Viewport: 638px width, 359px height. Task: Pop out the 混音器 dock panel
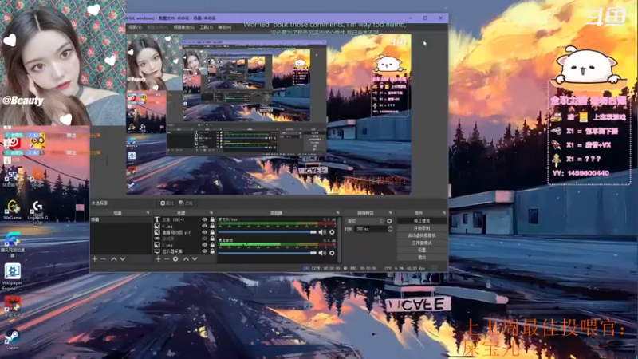(337, 212)
